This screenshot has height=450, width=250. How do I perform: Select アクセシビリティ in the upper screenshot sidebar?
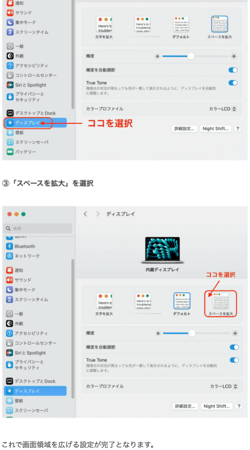pos(31,65)
